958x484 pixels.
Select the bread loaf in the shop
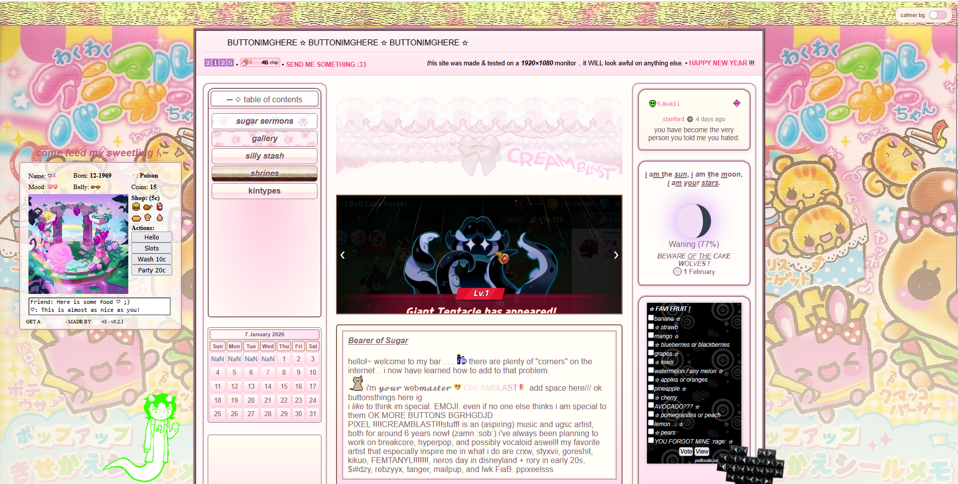[136, 218]
